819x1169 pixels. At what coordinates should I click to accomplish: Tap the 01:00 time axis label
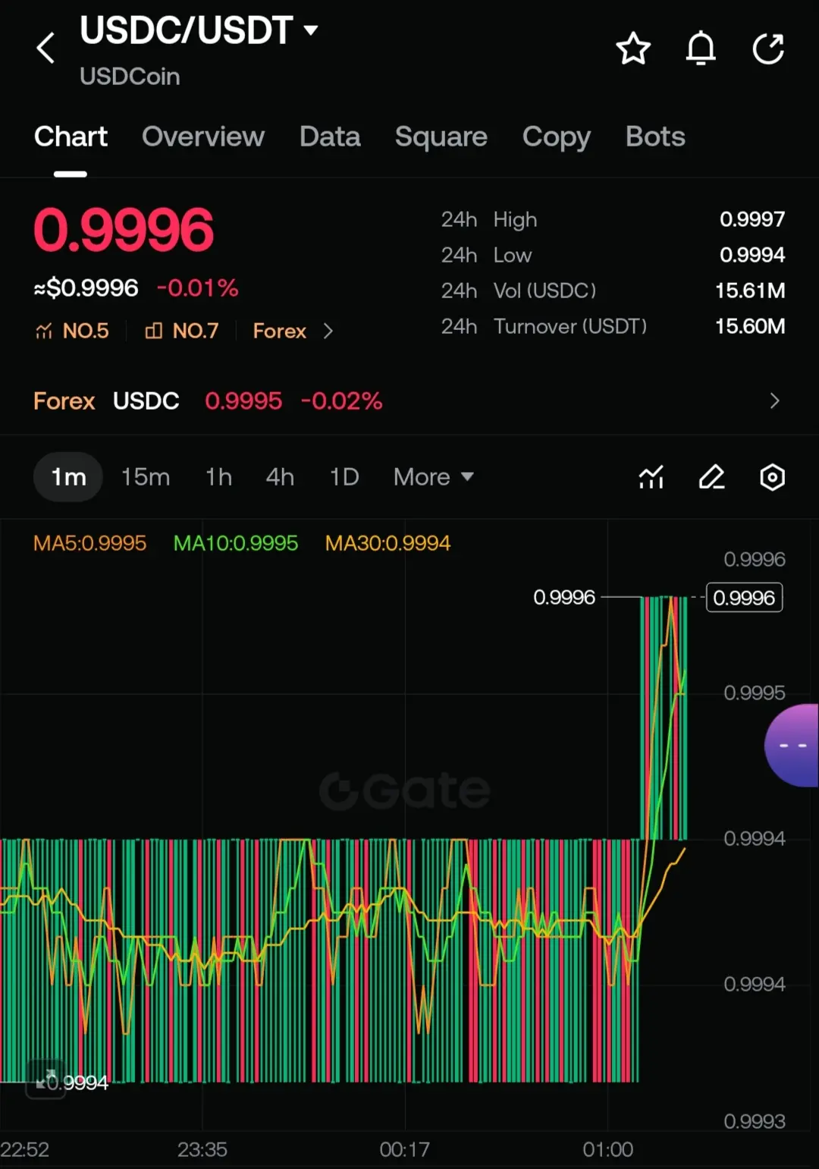click(x=608, y=1149)
